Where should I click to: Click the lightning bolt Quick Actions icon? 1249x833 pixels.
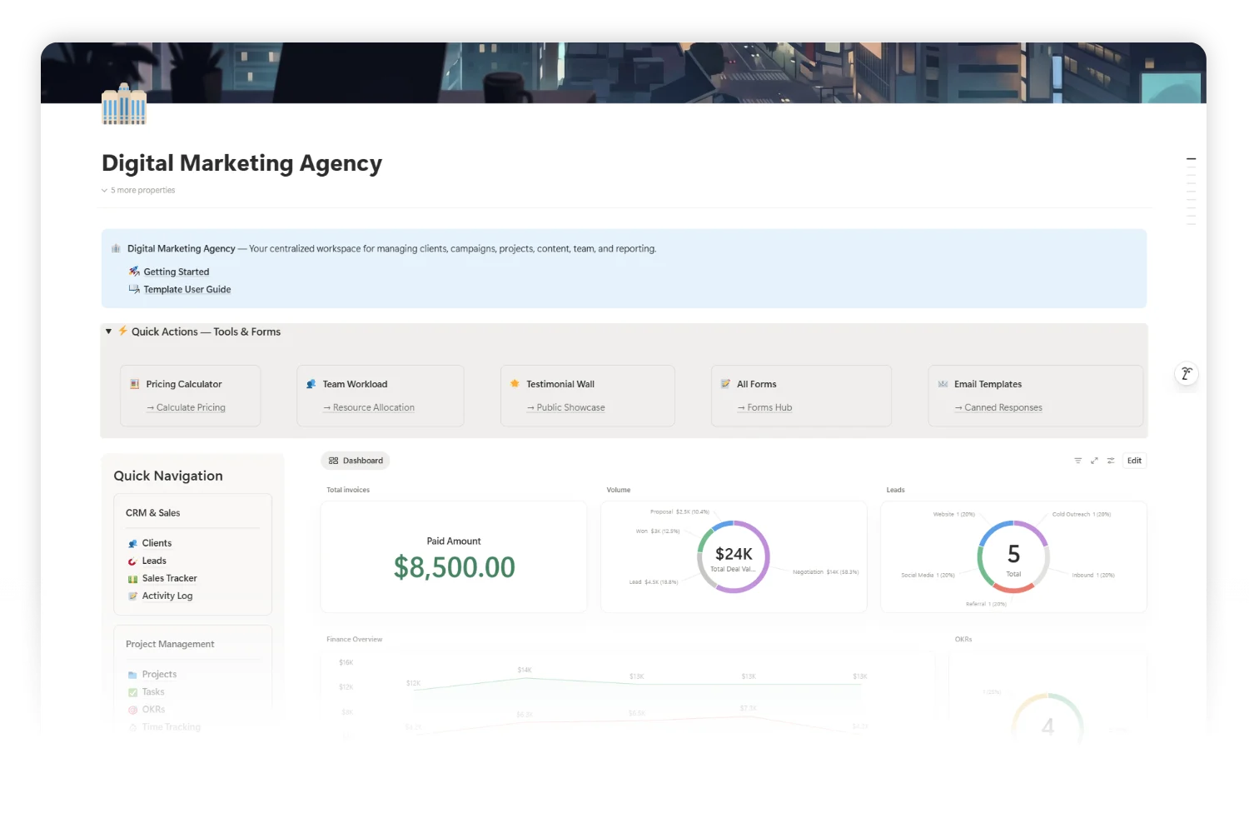122,331
